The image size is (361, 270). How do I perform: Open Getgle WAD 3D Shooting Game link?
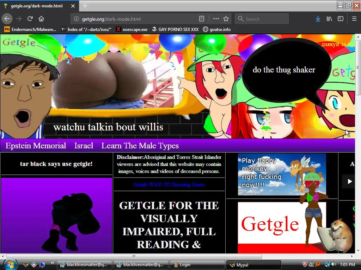pyautogui.click(x=169, y=184)
